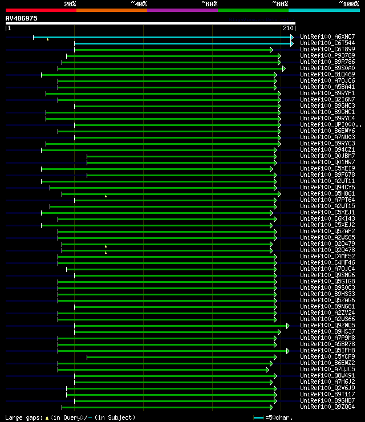Click the UniRef100_C5YCF9 label

tap(327, 356)
